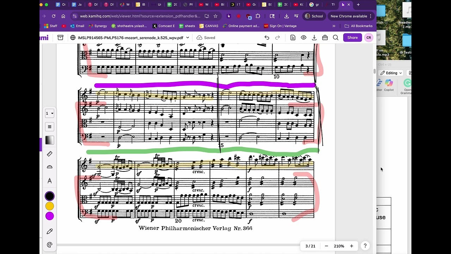The image size is (451, 254).
Task: Undo last annotation in Kami
Action: click(267, 37)
